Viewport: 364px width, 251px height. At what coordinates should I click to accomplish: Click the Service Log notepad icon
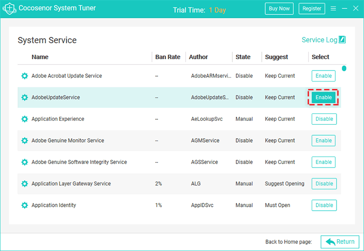[342, 40]
